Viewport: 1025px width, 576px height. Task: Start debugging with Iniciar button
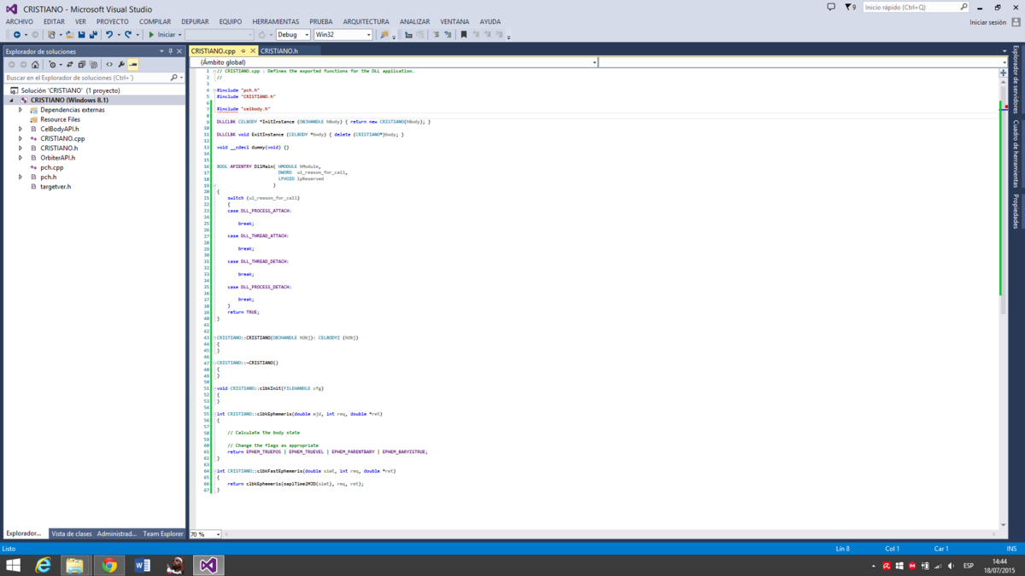click(162, 35)
